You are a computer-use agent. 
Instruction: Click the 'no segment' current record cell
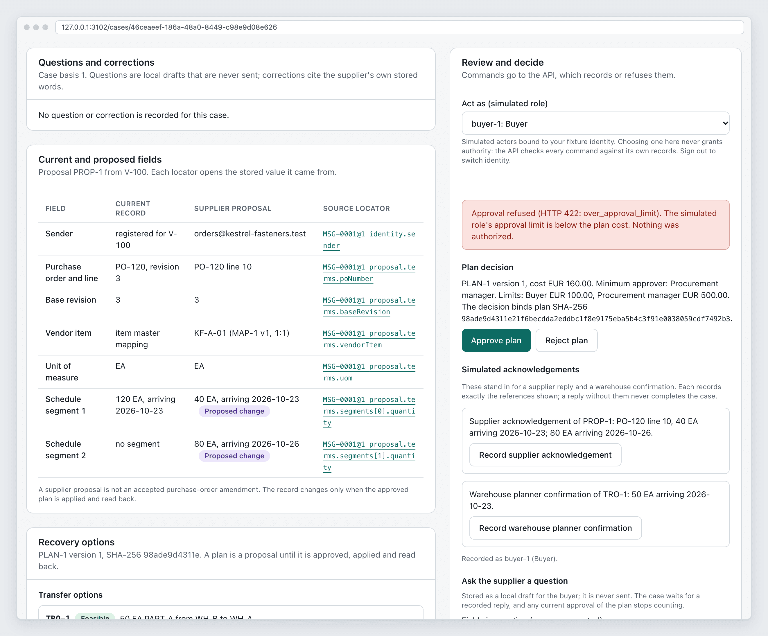click(137, 444)
